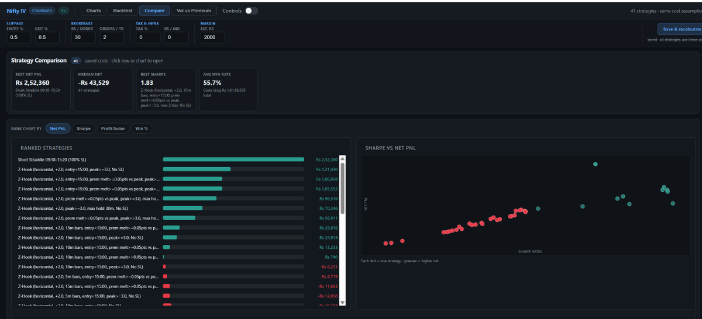The width and height of the screenshot is (702, 319).
Task: Select the Compare tab
Action: (x=155, y=11)
